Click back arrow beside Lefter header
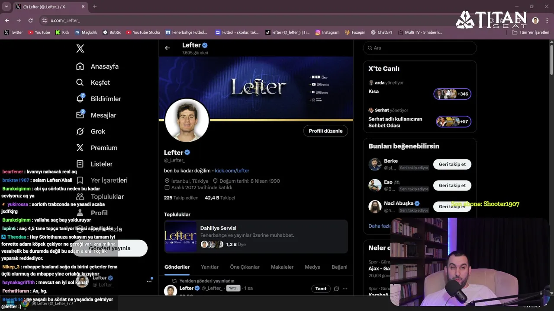Viewport: 554px width, 311px height. (x=167, y=48)
